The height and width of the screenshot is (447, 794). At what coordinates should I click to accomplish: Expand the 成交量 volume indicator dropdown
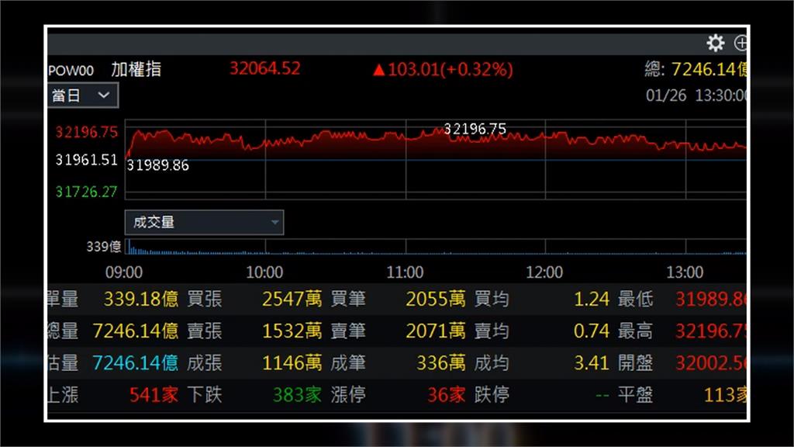tap(204, 222)
